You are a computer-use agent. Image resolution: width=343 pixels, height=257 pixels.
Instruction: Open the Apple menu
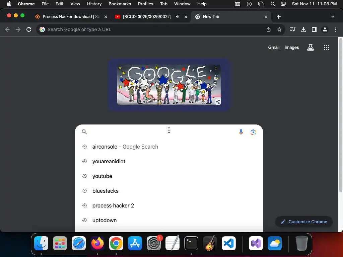(9, 4)
